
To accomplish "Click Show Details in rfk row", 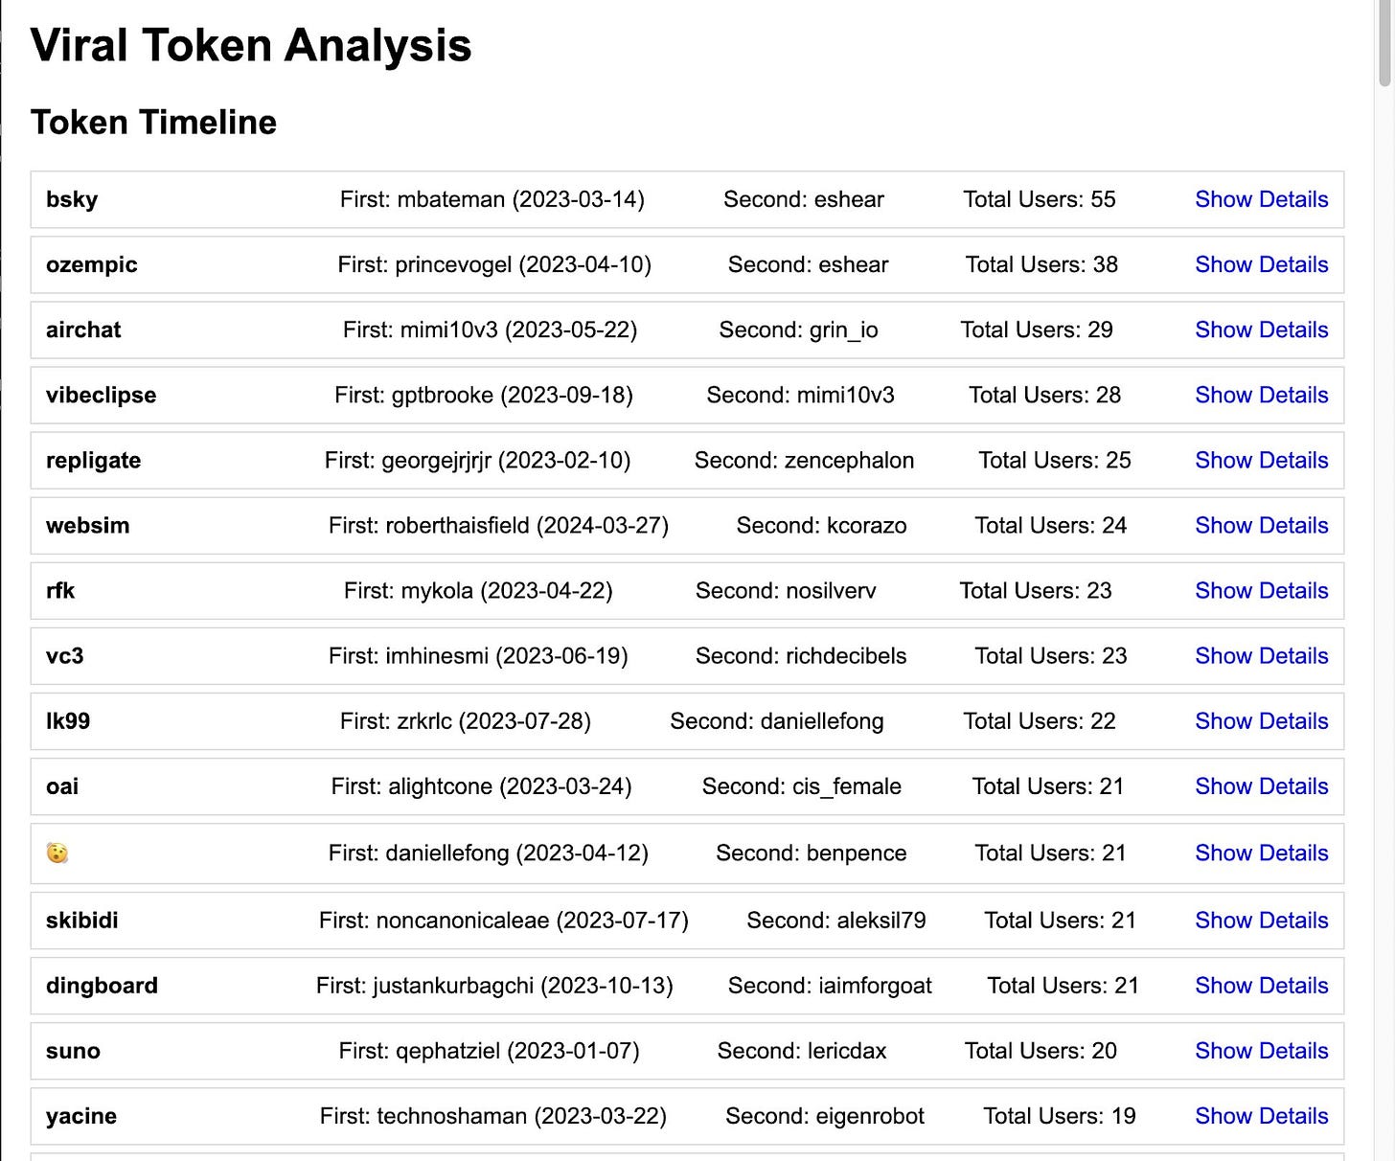I will [x=1261, y=590].
